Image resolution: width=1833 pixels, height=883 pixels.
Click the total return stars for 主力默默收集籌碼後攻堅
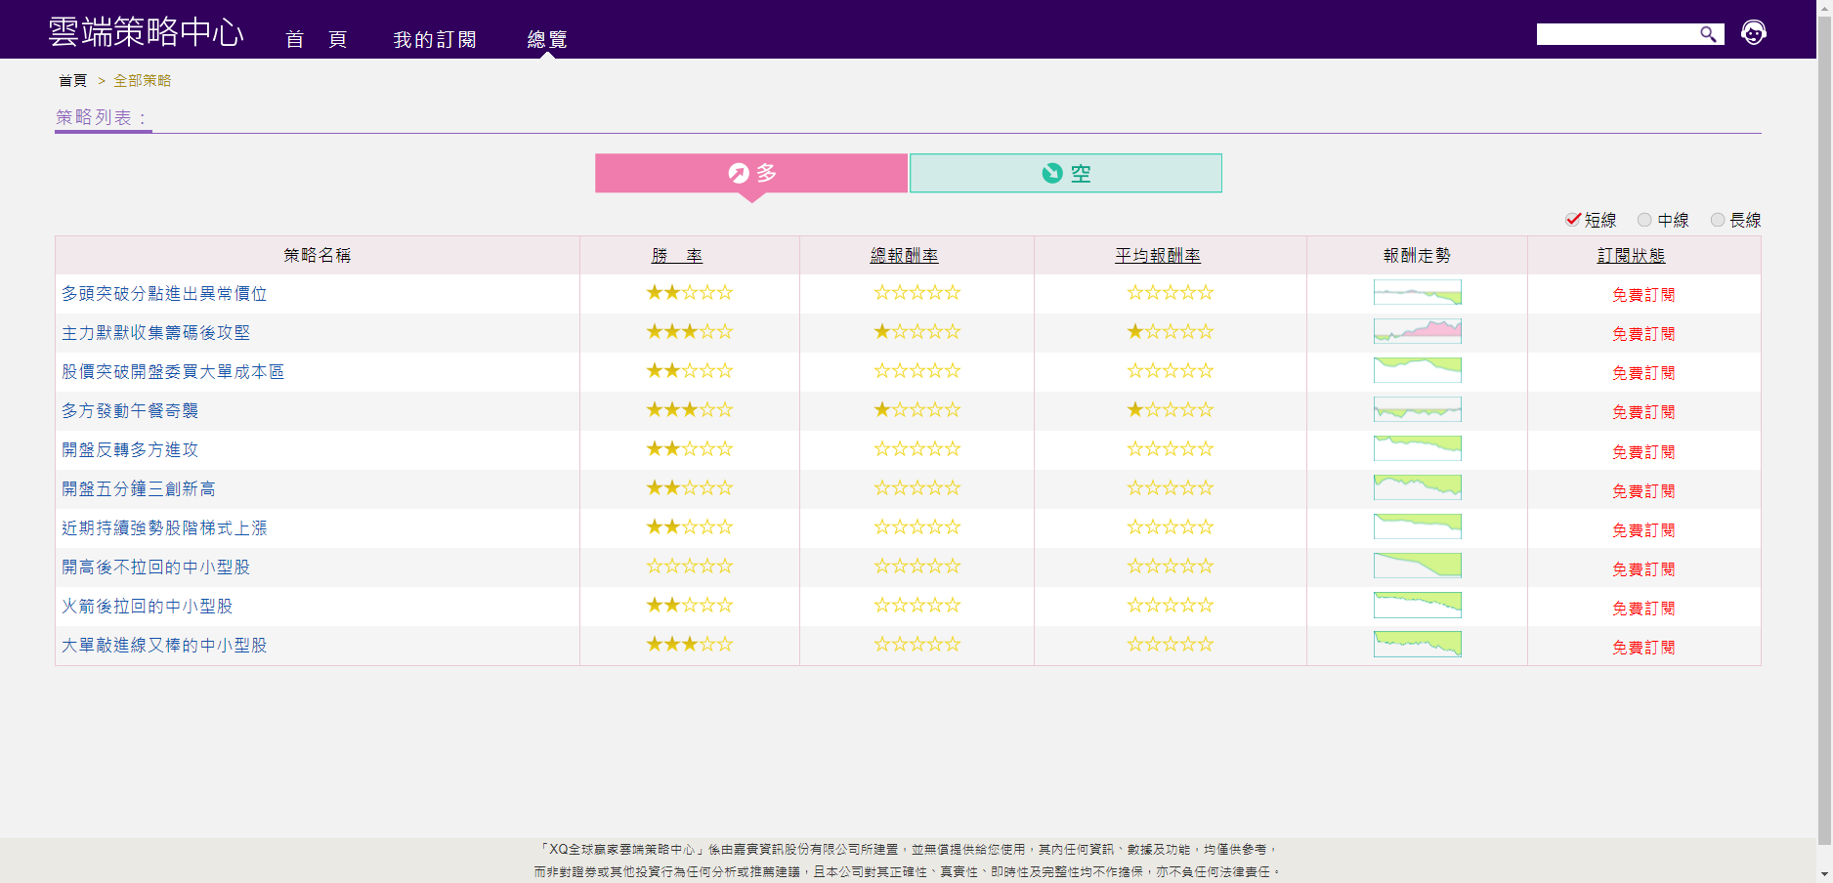(916, 332)
